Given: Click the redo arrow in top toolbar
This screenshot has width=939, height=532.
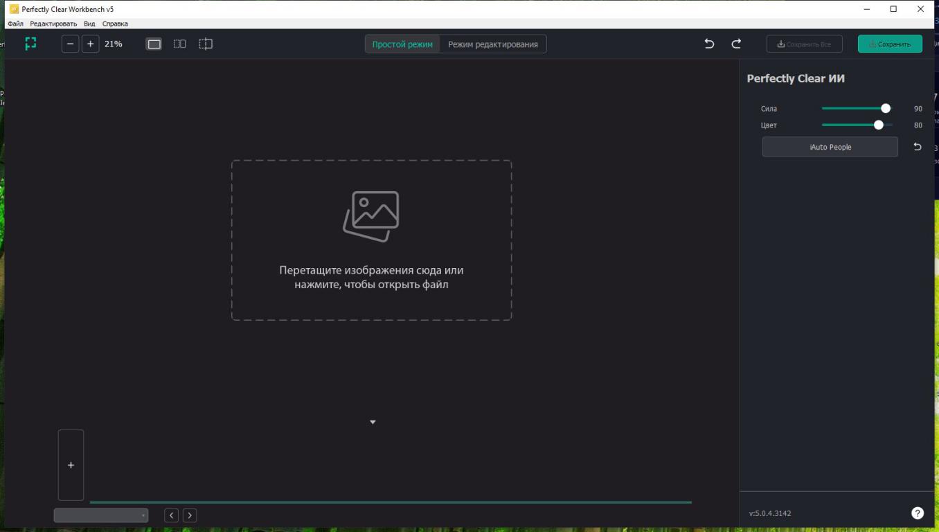Looking at the screenshot, I should [736, 44].
